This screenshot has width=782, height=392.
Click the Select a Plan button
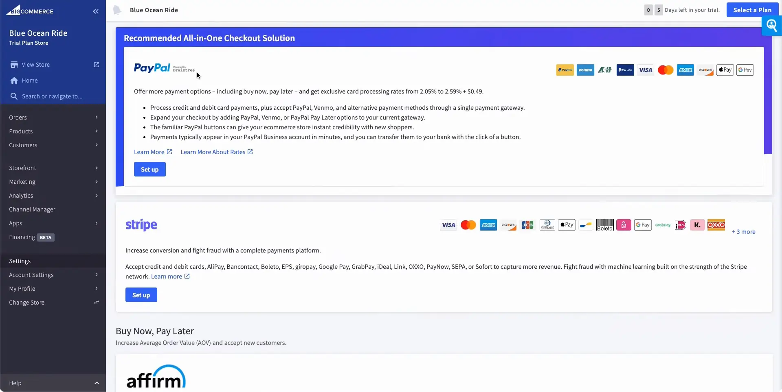click(752, 10)
